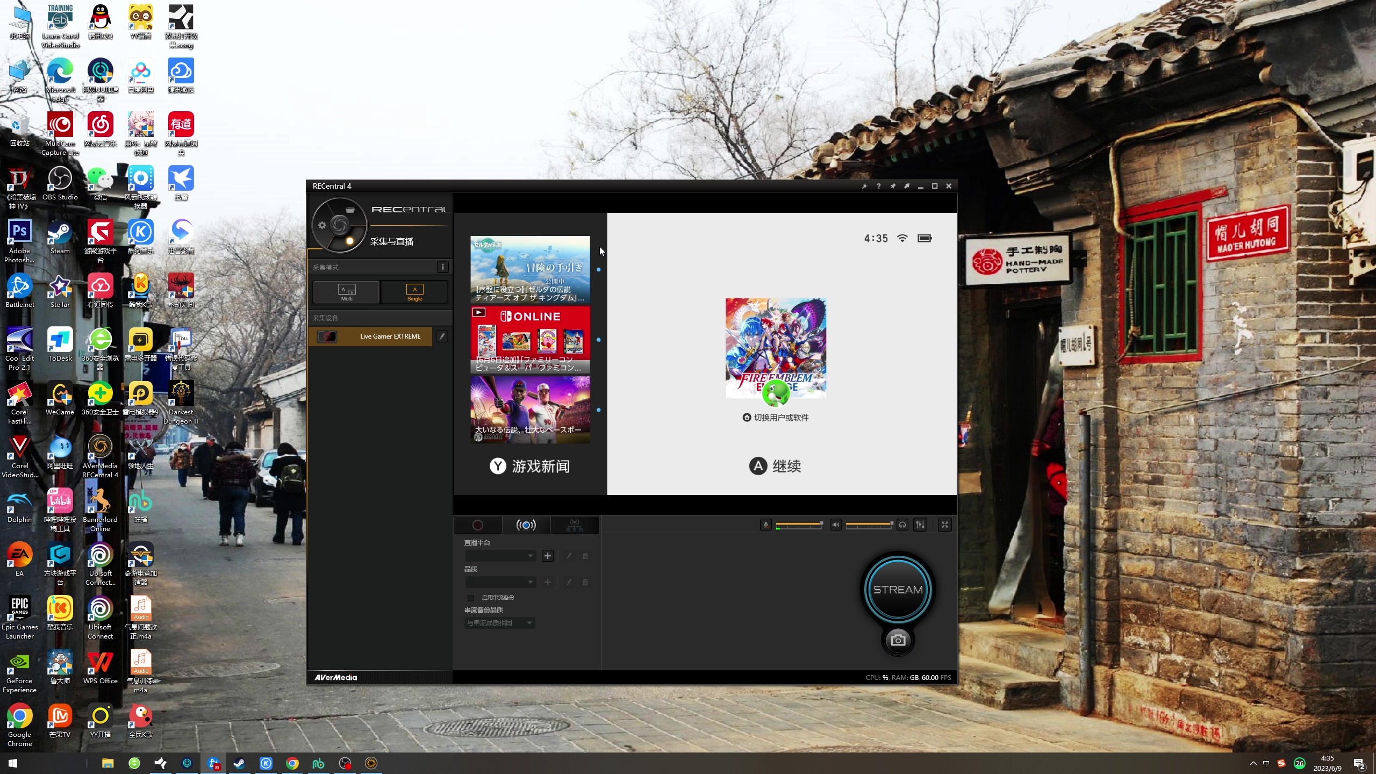Click the 继续 A button label
Screen dimensions: 1376x774
click(775, 466)
